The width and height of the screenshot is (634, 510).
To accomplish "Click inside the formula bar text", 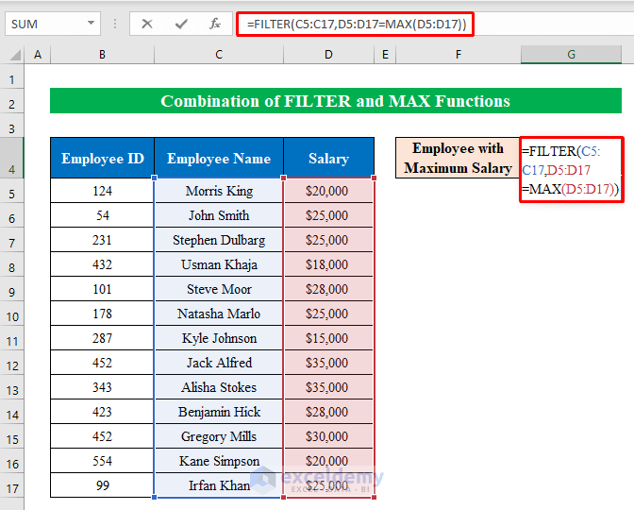I will pyautogui.click(x=357, y=25).
